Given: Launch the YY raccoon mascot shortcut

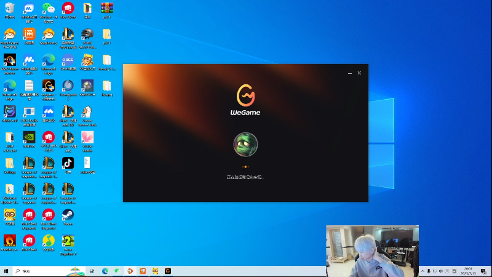Looking at the screenshot, I should pos(10,215).
